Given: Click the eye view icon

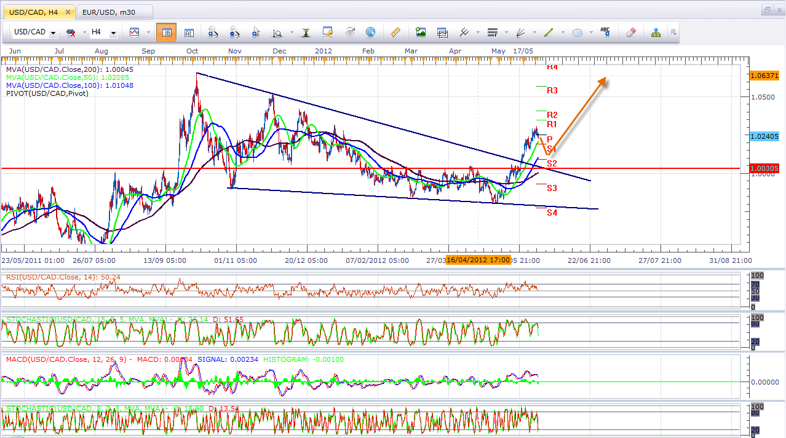Looking at the screenshot, I should point(350,33).
